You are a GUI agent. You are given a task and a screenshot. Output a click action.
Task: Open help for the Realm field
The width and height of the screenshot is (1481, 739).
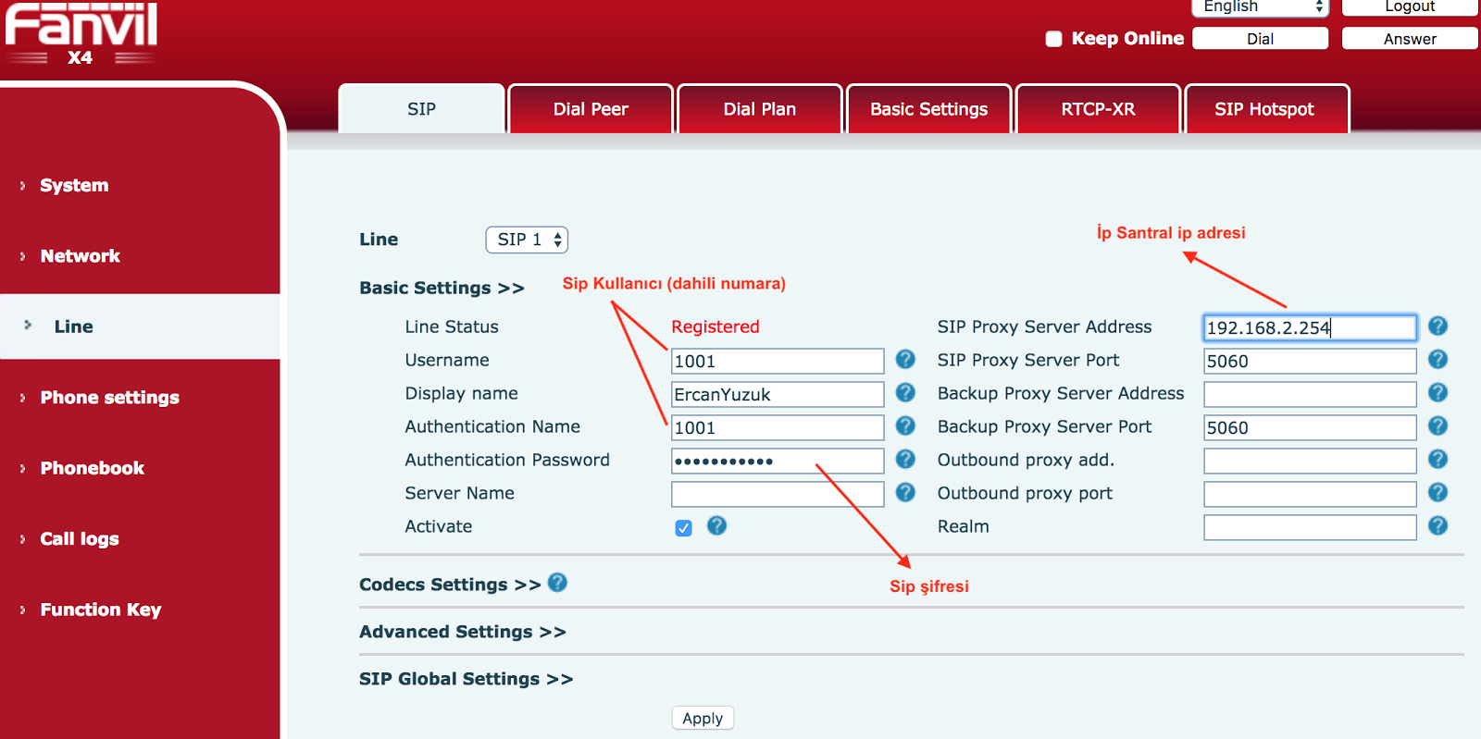1437,525
